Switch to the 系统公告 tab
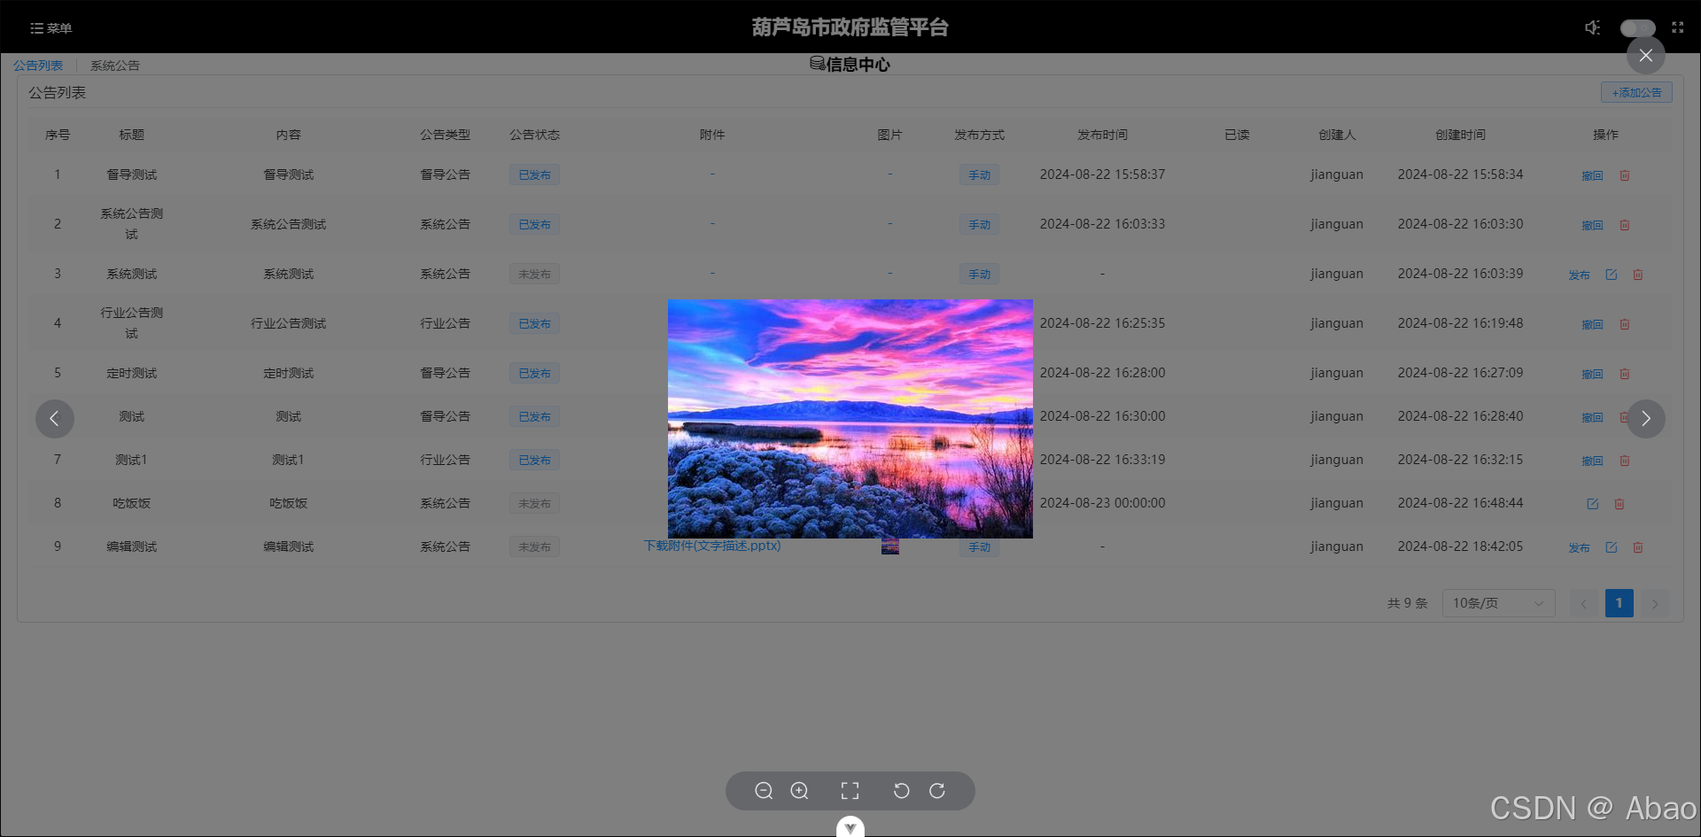Image resolution: width=1701 pixels, height=837 pixels. [113, 65]
